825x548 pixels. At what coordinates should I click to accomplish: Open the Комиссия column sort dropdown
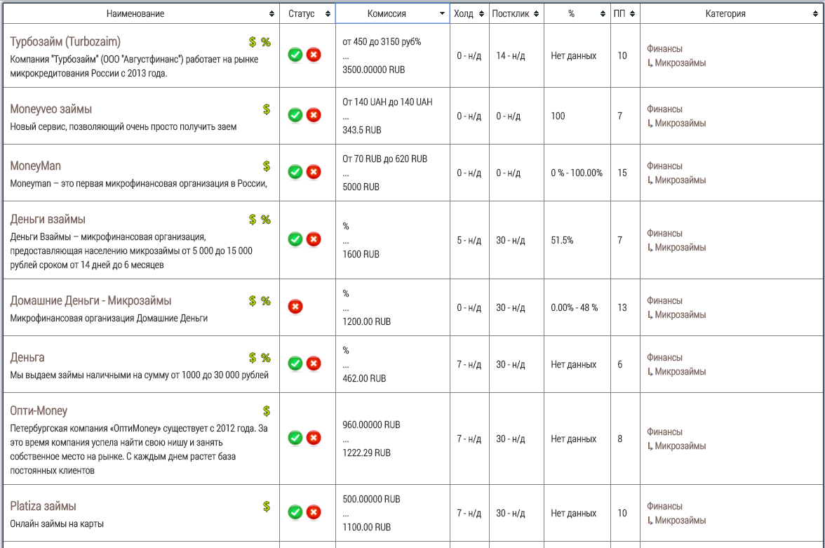click(442, 14)
